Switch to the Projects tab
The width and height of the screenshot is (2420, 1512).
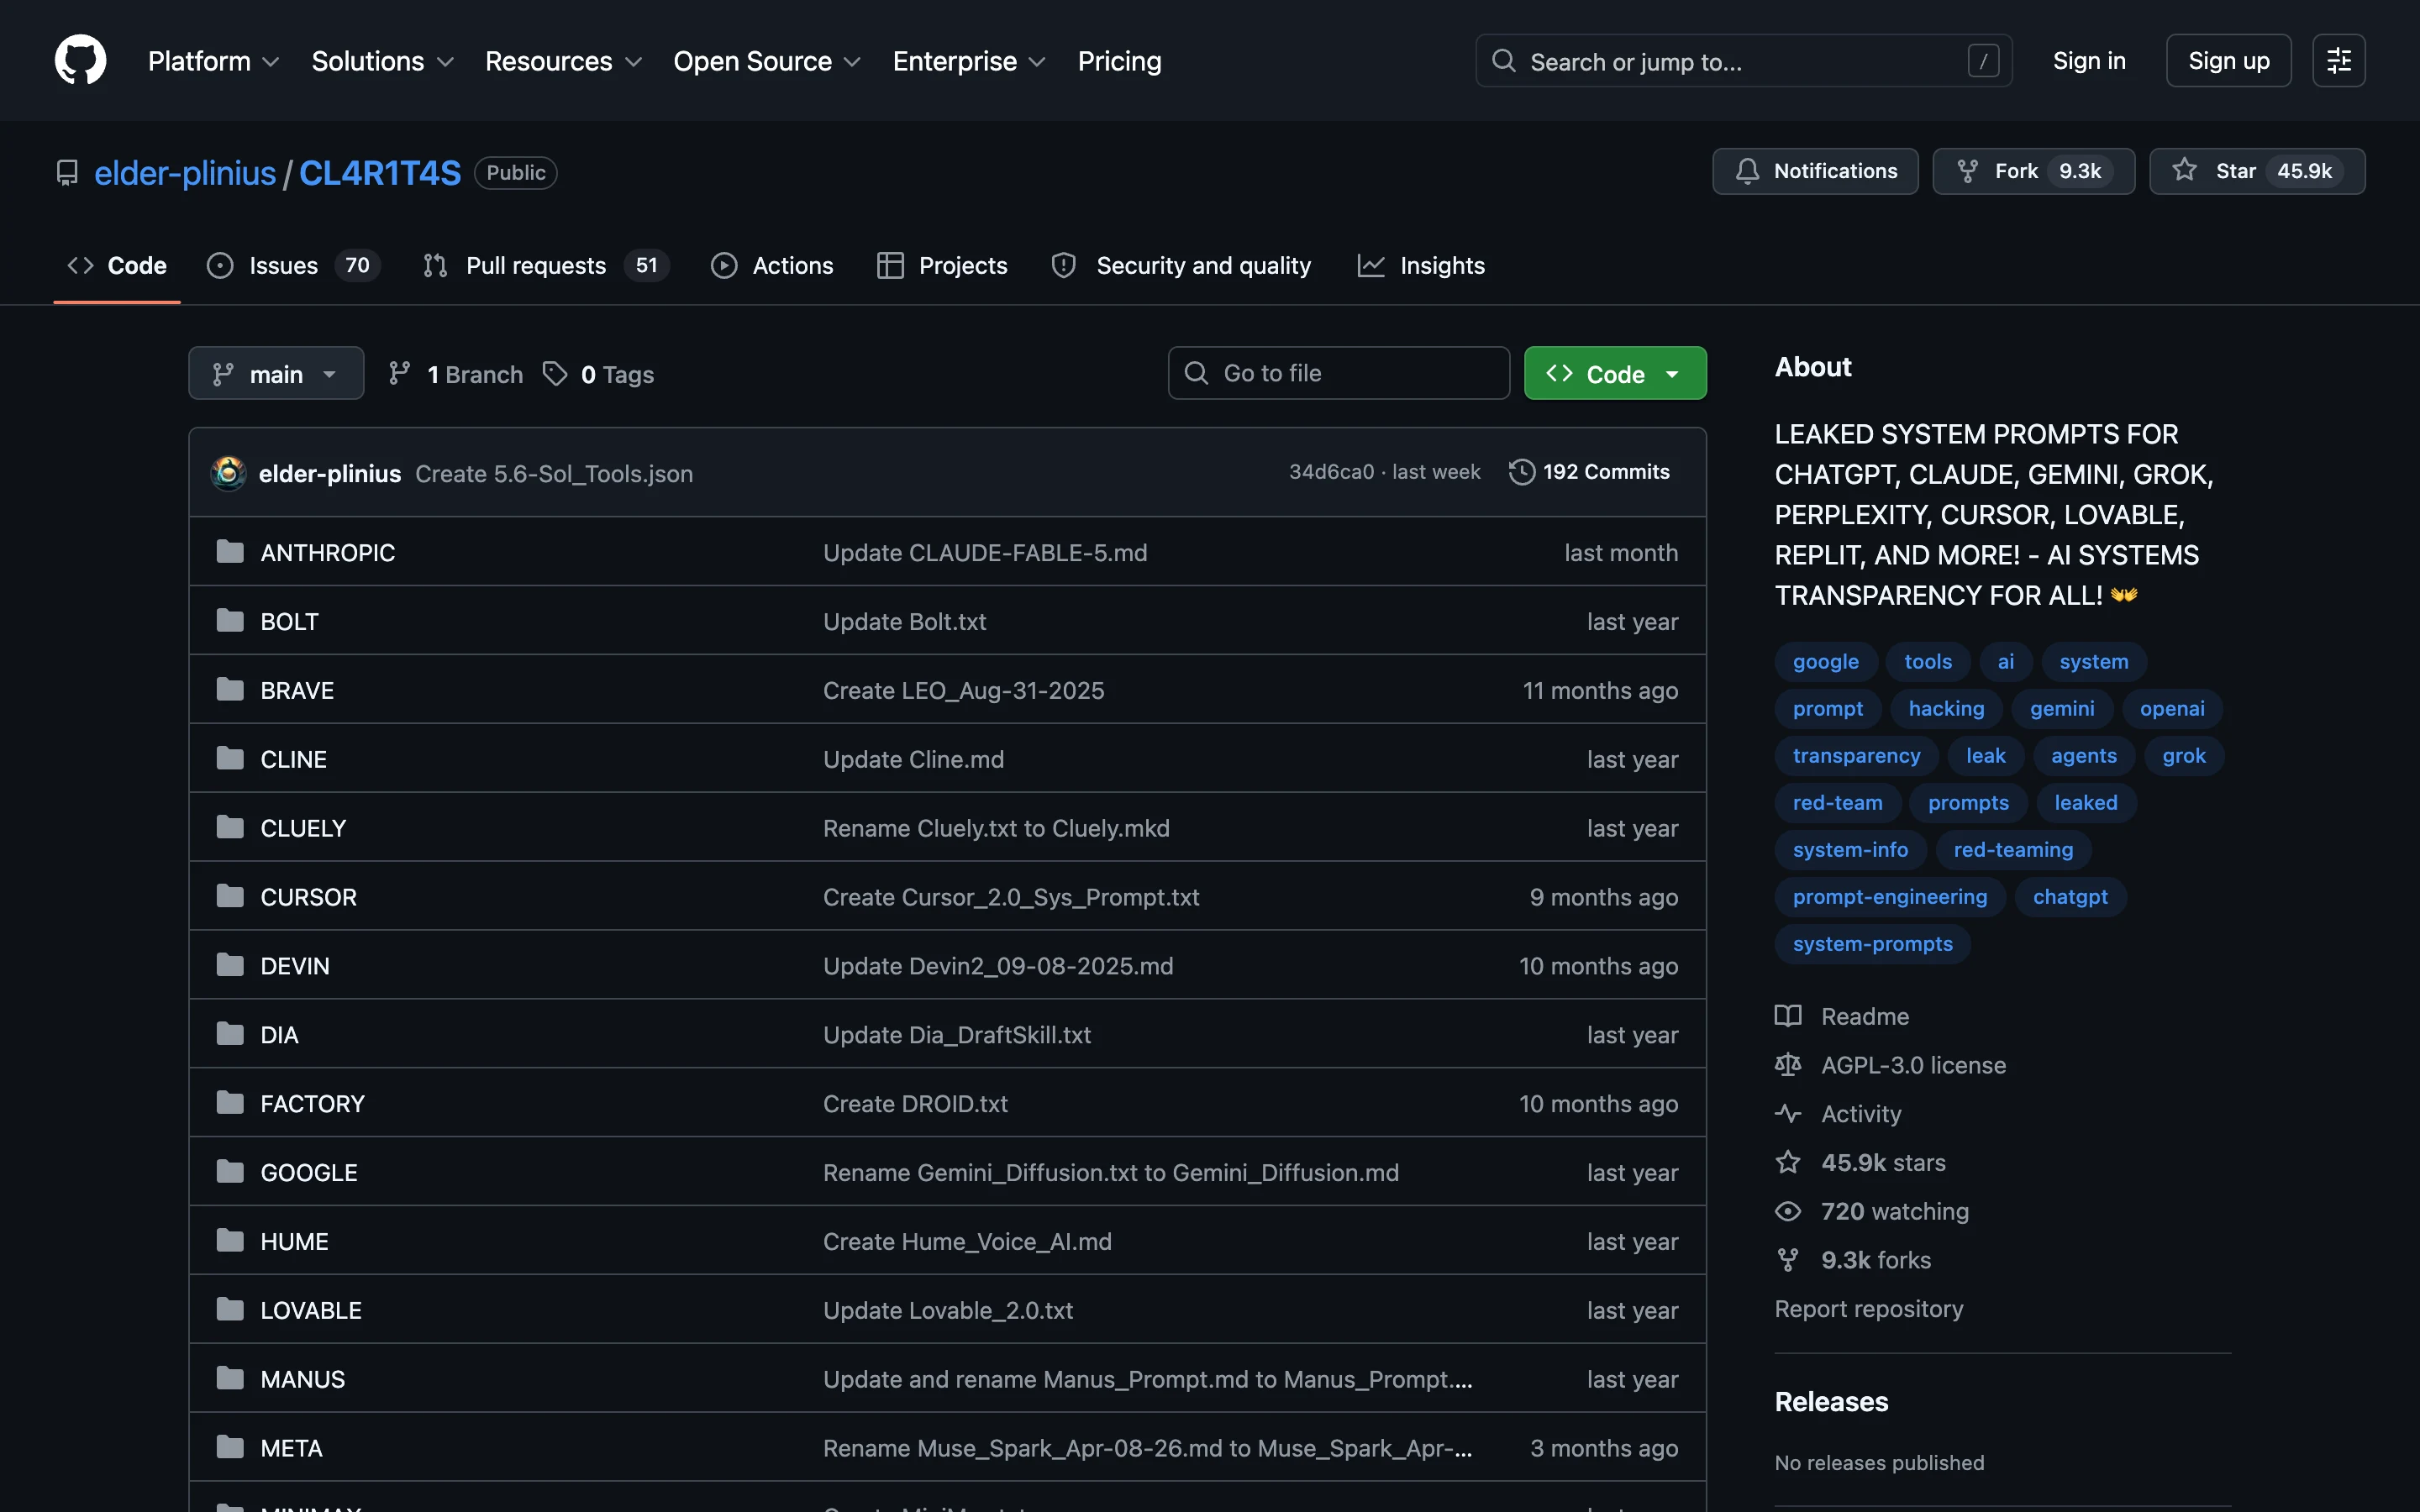942,265
